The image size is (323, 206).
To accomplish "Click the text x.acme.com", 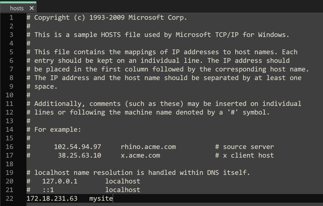I will point(141,155).
